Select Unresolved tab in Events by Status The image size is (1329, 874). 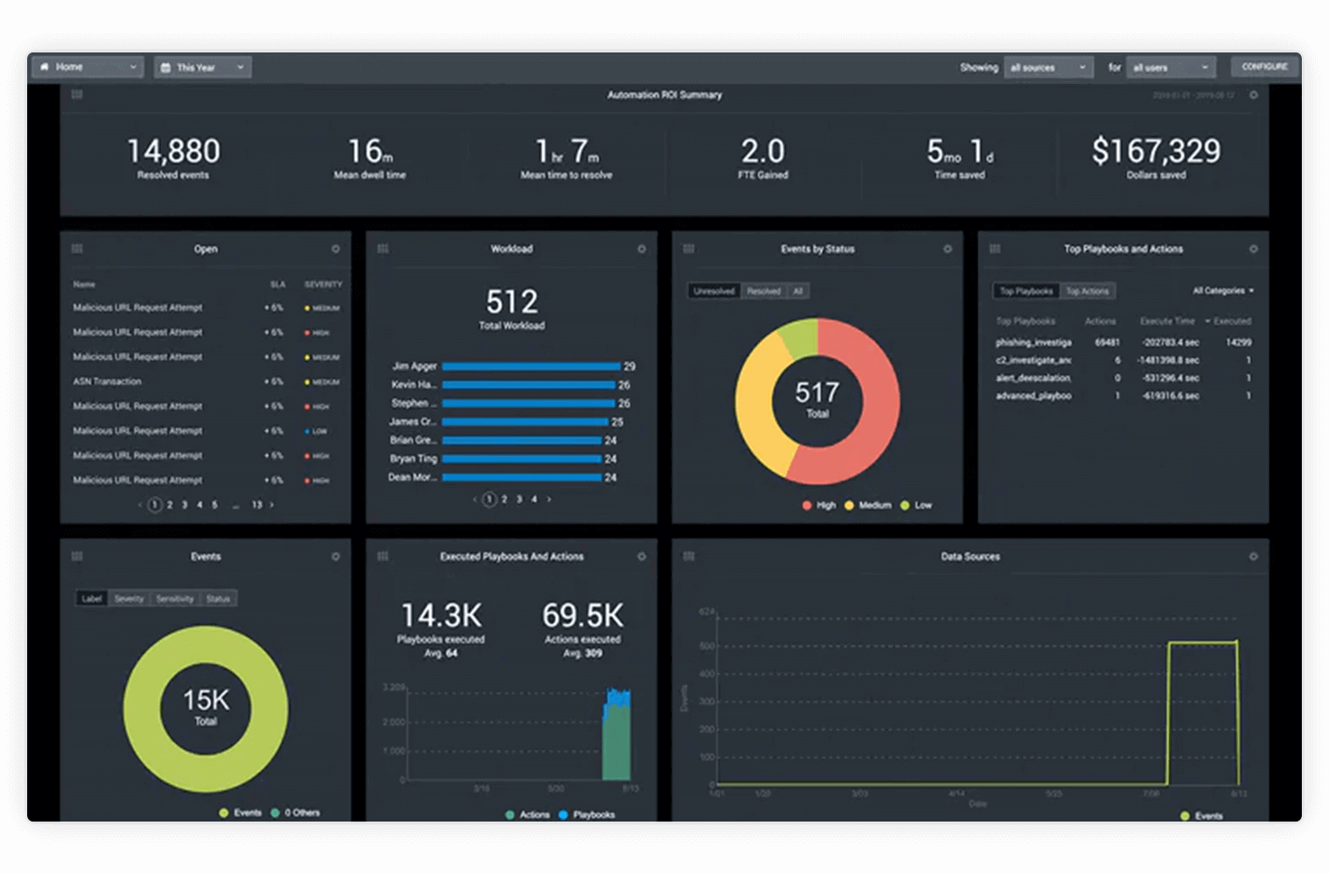pos(714,291)
